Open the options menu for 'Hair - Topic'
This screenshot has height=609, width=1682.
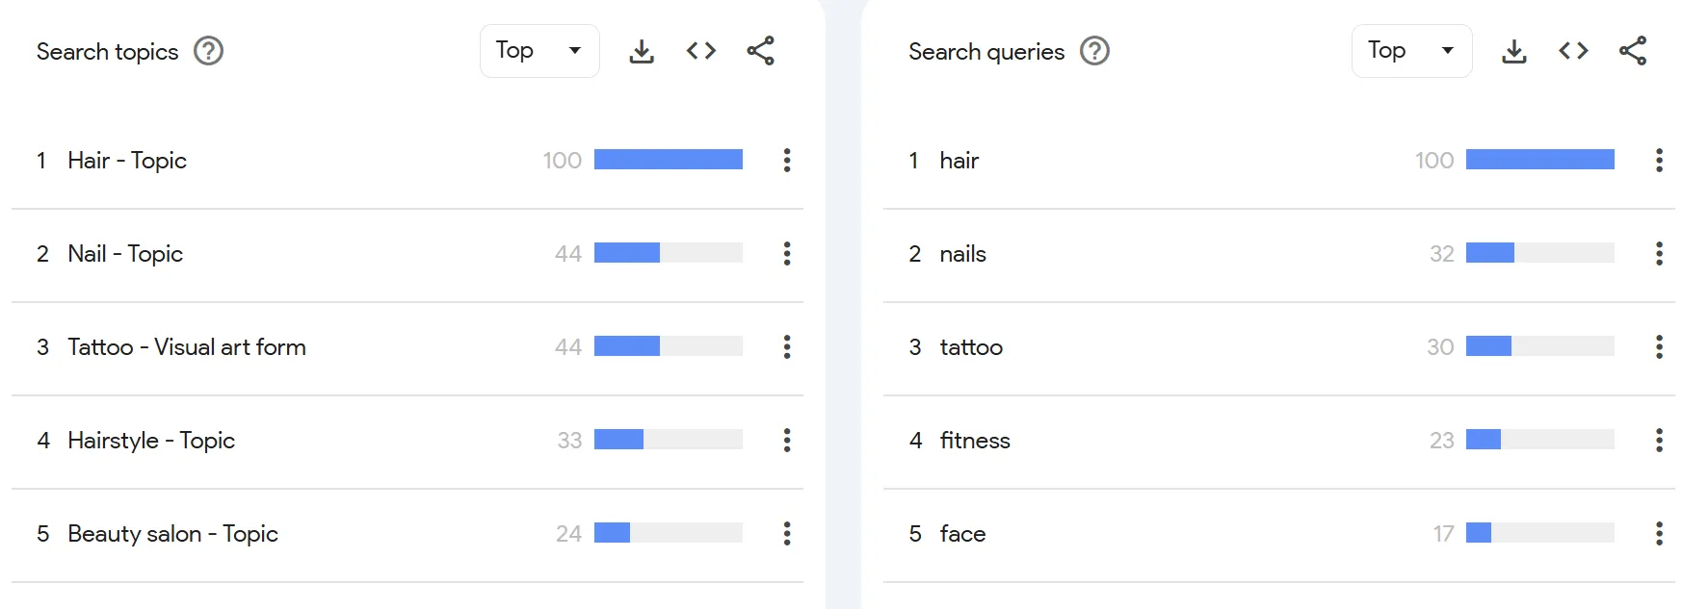[x=787, y=160]
